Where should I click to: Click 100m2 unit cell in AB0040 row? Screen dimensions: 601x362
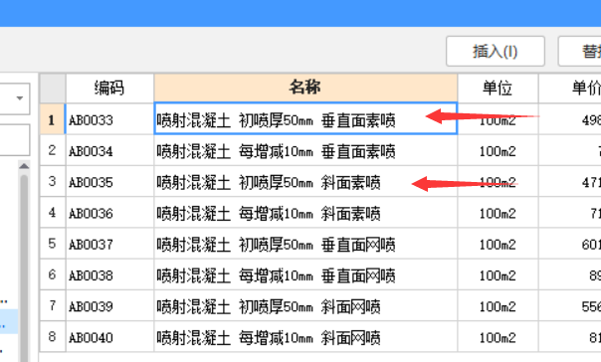[x=498, y=337]
